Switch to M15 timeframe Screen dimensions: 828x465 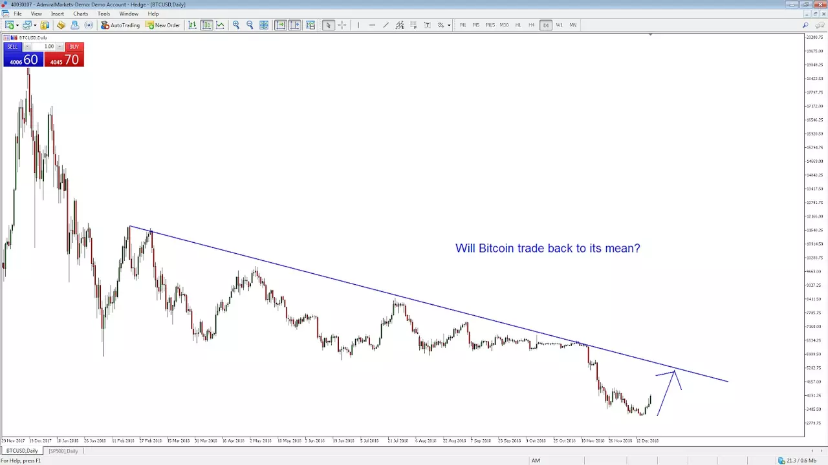[x=490, y=25]
